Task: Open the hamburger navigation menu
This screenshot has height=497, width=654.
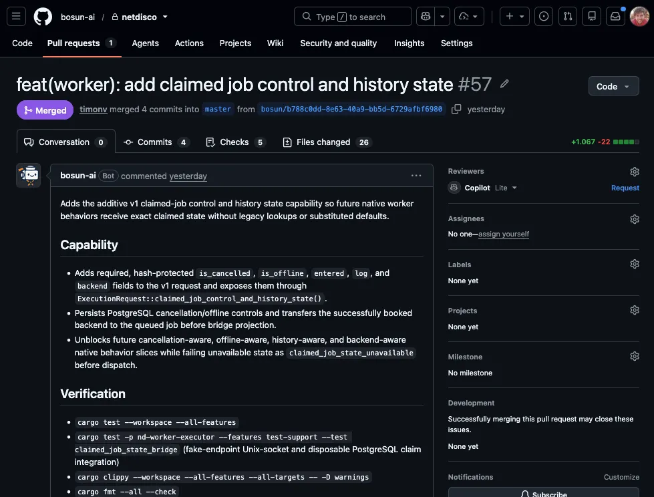Action: tap(16, 17)
